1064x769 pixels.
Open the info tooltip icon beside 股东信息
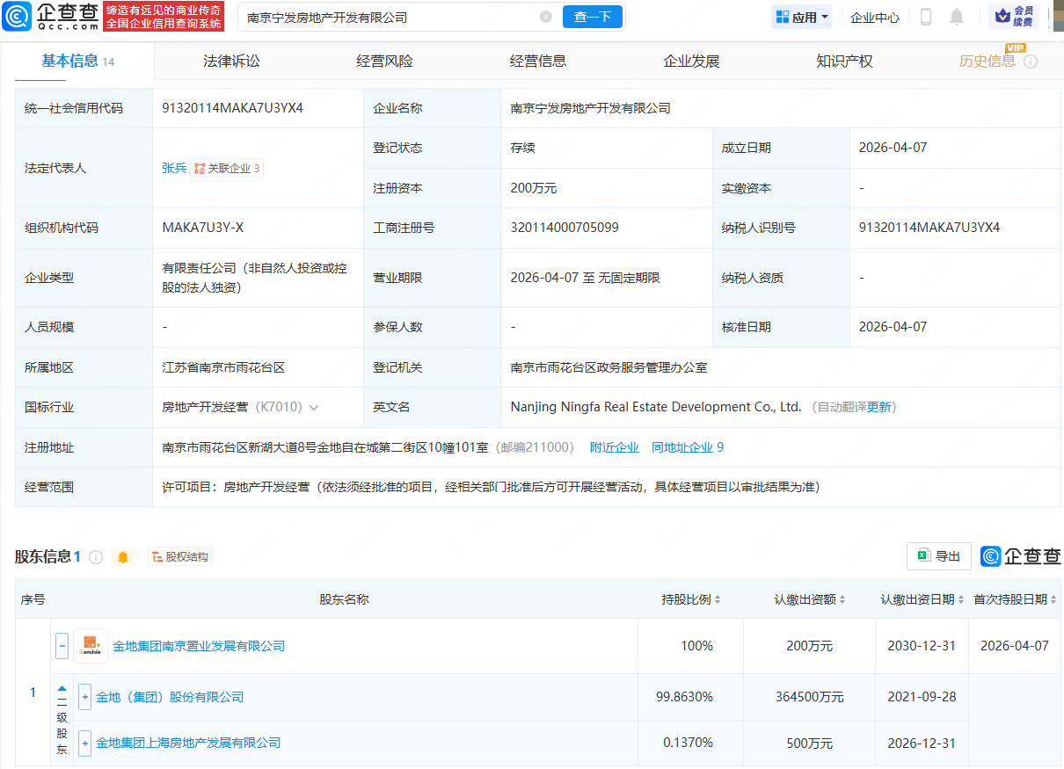pyautogui.click(x=95, y=556)
